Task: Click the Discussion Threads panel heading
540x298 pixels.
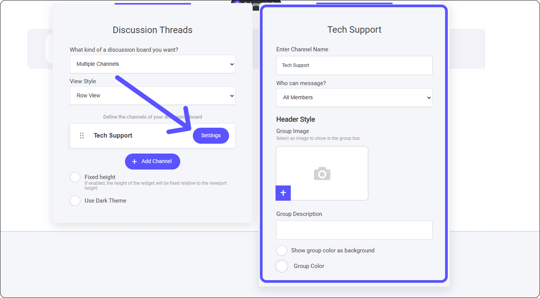Action: click(152, 30)
